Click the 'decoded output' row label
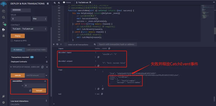Viewport: 216px width, 106px height. 65,61
